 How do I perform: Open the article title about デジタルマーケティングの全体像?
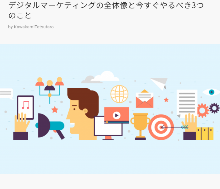tap(106, 10)
